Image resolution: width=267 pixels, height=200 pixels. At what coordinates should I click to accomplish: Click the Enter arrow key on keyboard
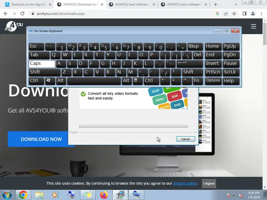tap(190, 64)
